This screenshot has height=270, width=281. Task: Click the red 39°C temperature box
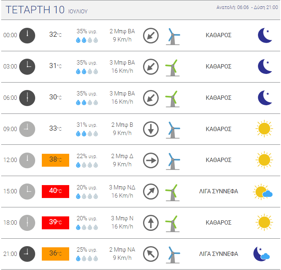tap(55, 223)
